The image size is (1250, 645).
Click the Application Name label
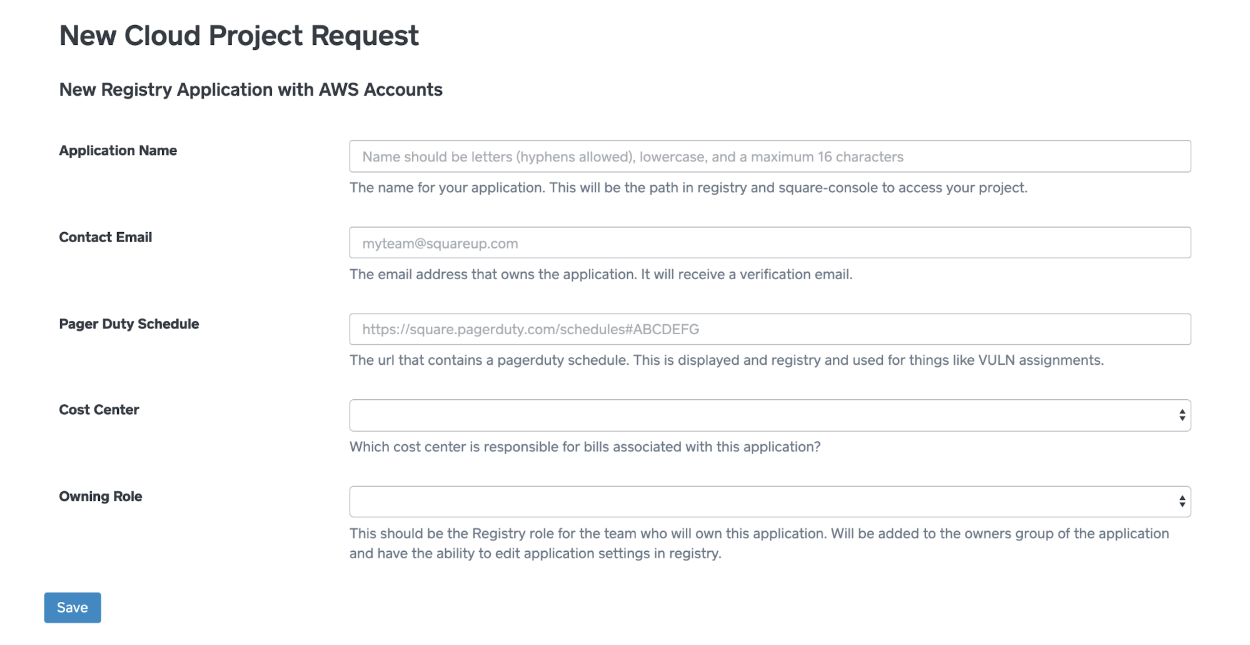(x=118, y=151)
